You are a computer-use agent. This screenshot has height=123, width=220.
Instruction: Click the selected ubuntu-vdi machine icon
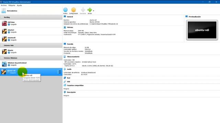click(4, 72)
